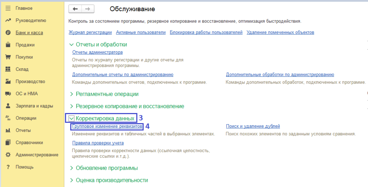The height and width of the screenshot is (187, 368).
Task: Open Зарплата и кадры menu section
Action: click(34, 106)
